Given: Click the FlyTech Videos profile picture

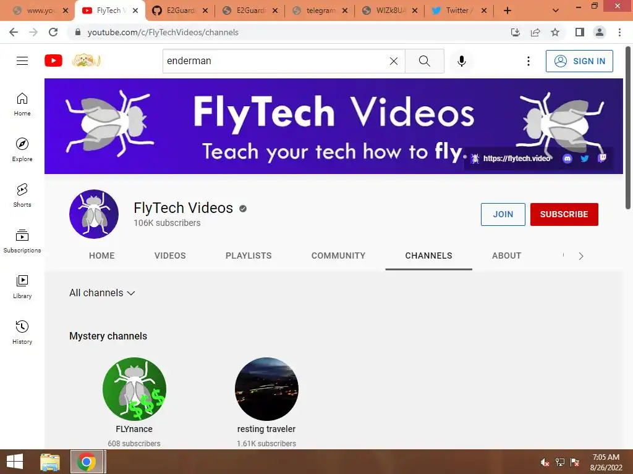Looking at the screenshot, I should tap(94, 214).
